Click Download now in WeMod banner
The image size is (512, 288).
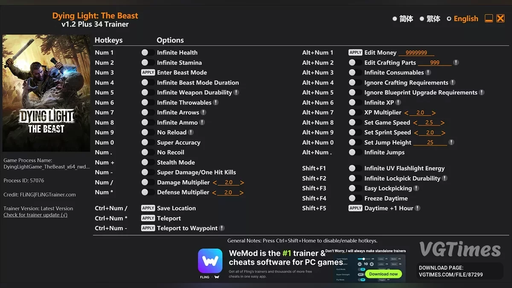(x=383, y=274)
